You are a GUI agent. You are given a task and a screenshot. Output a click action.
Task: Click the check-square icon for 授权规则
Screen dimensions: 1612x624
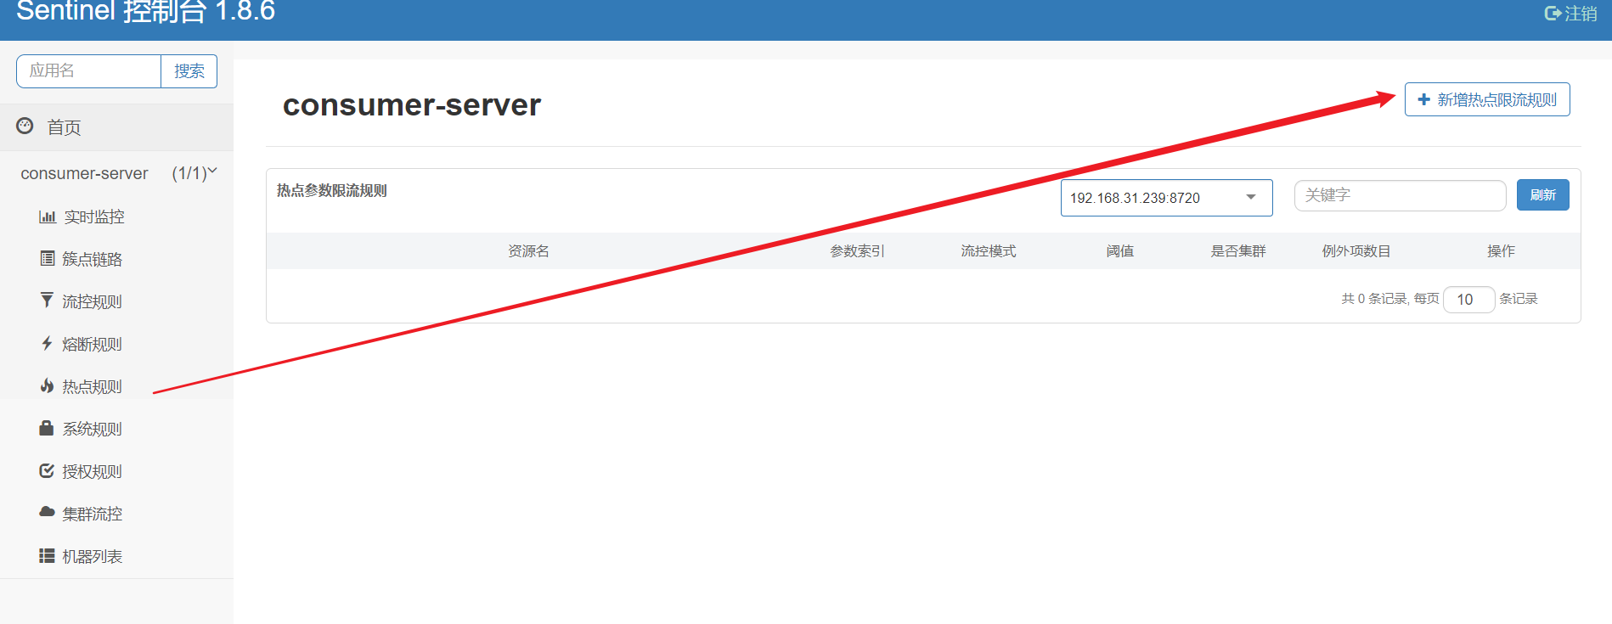tap(47, 470)
